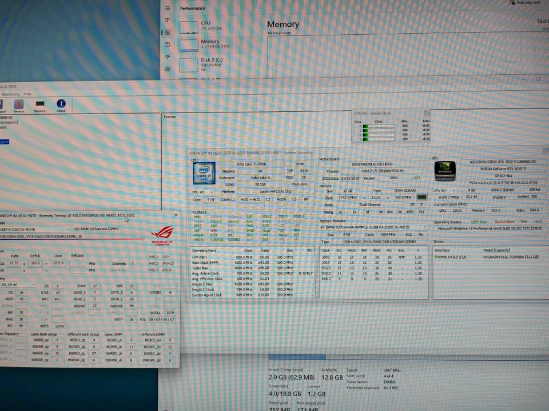The width and height of the screenshot is (549, 411).
Task: Close the Memory Timings window
Action: [x=176, y=215]
